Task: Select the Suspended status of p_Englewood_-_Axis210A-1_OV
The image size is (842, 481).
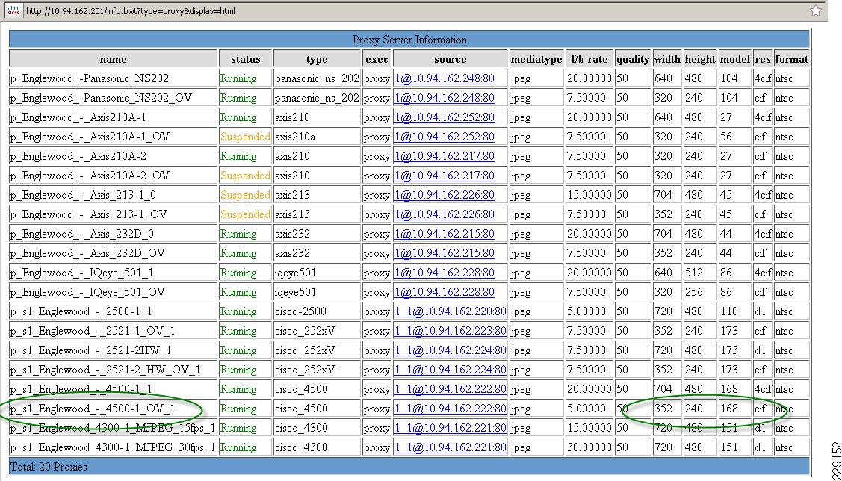Action: (x=245, y=137)
